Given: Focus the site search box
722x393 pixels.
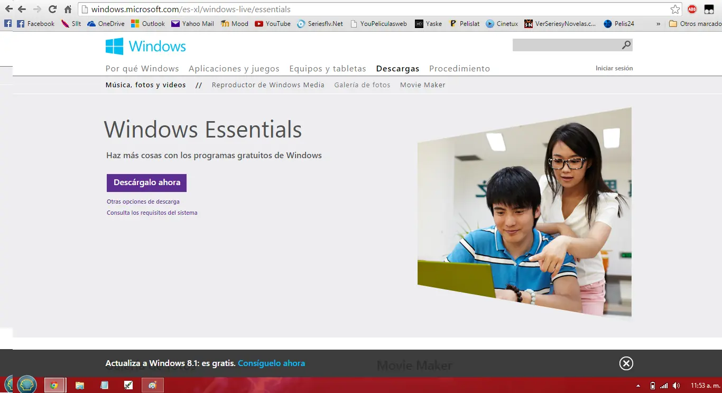Looking at the screenshot, I should pyautogui.click(x=566, y=45).
